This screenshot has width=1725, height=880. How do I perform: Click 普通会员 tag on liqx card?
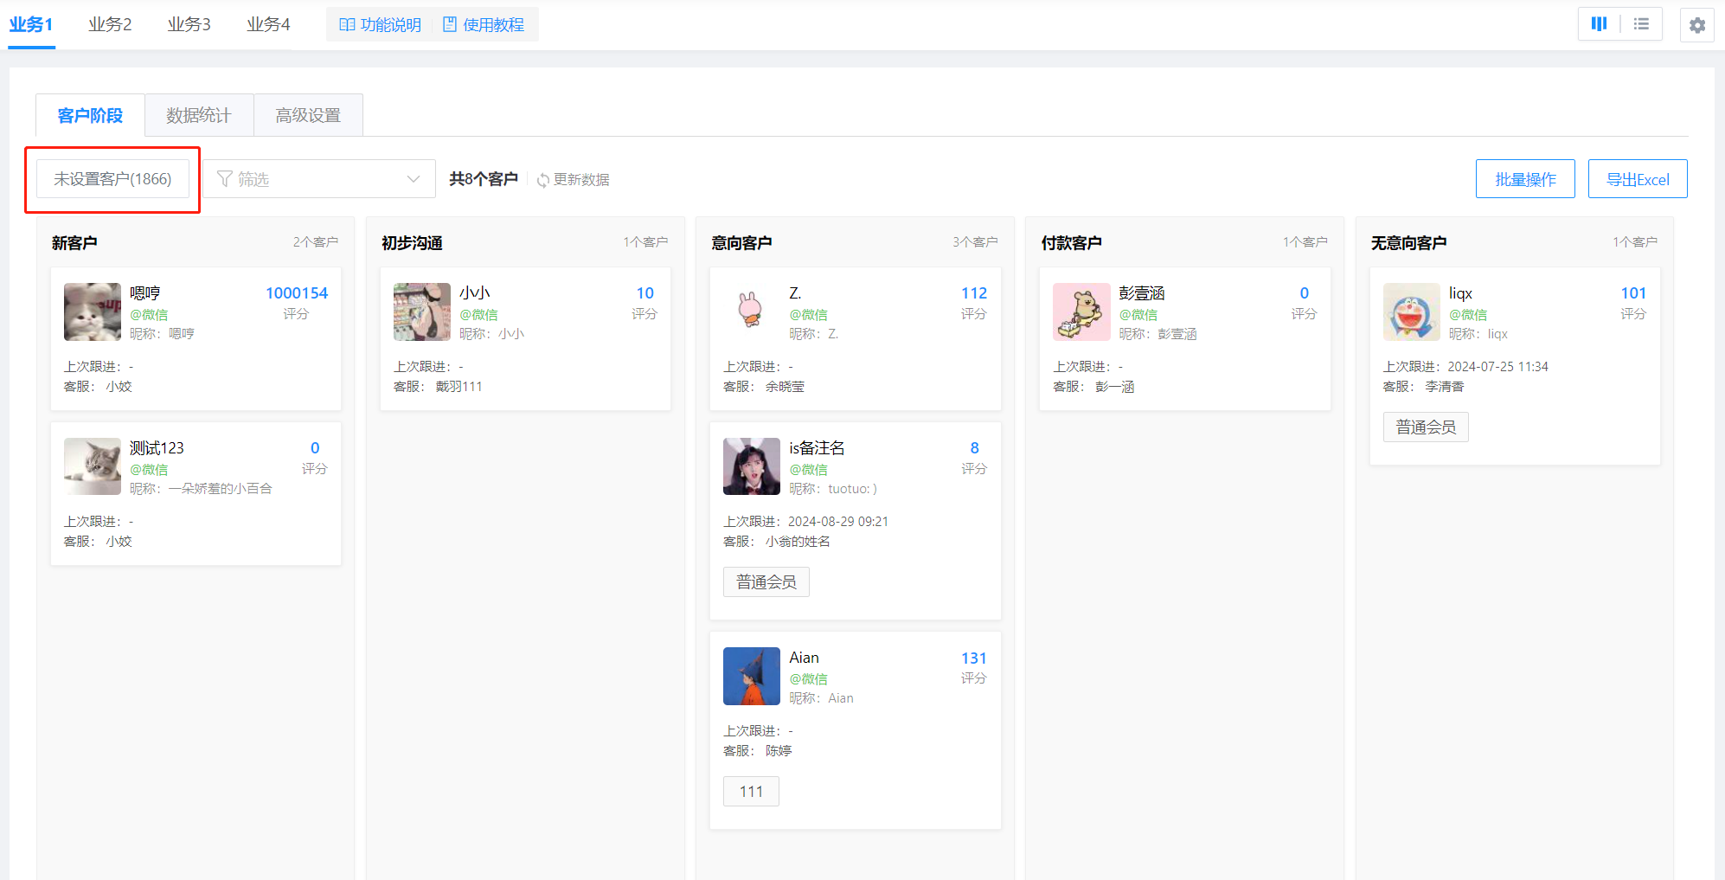pos(1426,427)
